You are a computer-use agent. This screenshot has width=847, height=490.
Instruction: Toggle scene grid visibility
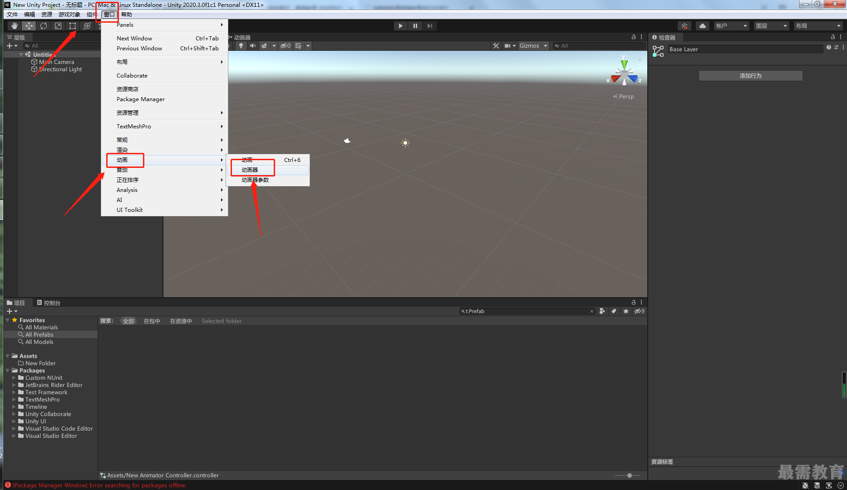(298, 46)
